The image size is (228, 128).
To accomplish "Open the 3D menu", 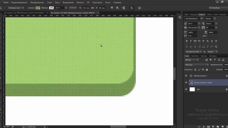I will tap(88, 2).
